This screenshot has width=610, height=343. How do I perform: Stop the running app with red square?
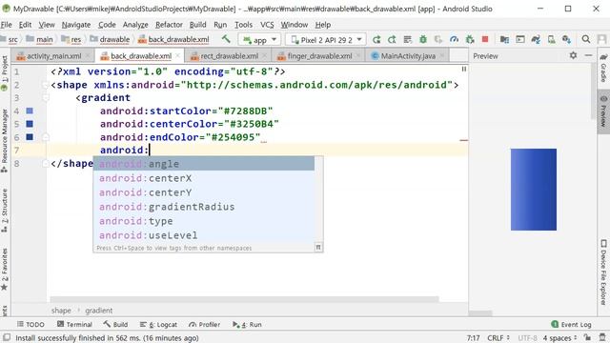click(x=485, y=39)
